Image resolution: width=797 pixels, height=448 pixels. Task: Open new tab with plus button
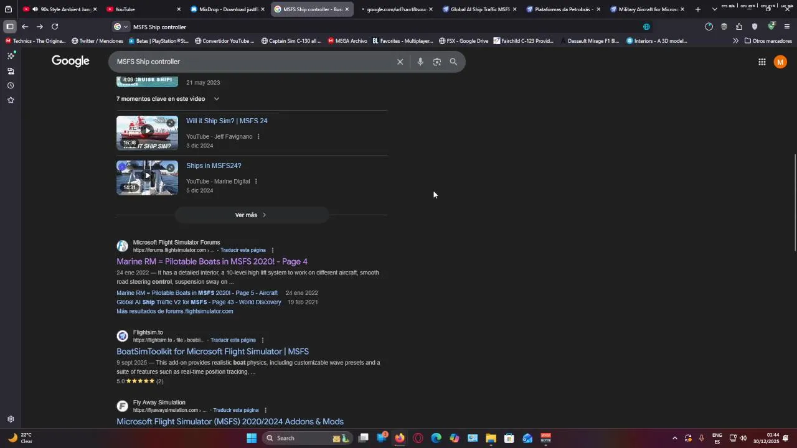click(698, 9)
